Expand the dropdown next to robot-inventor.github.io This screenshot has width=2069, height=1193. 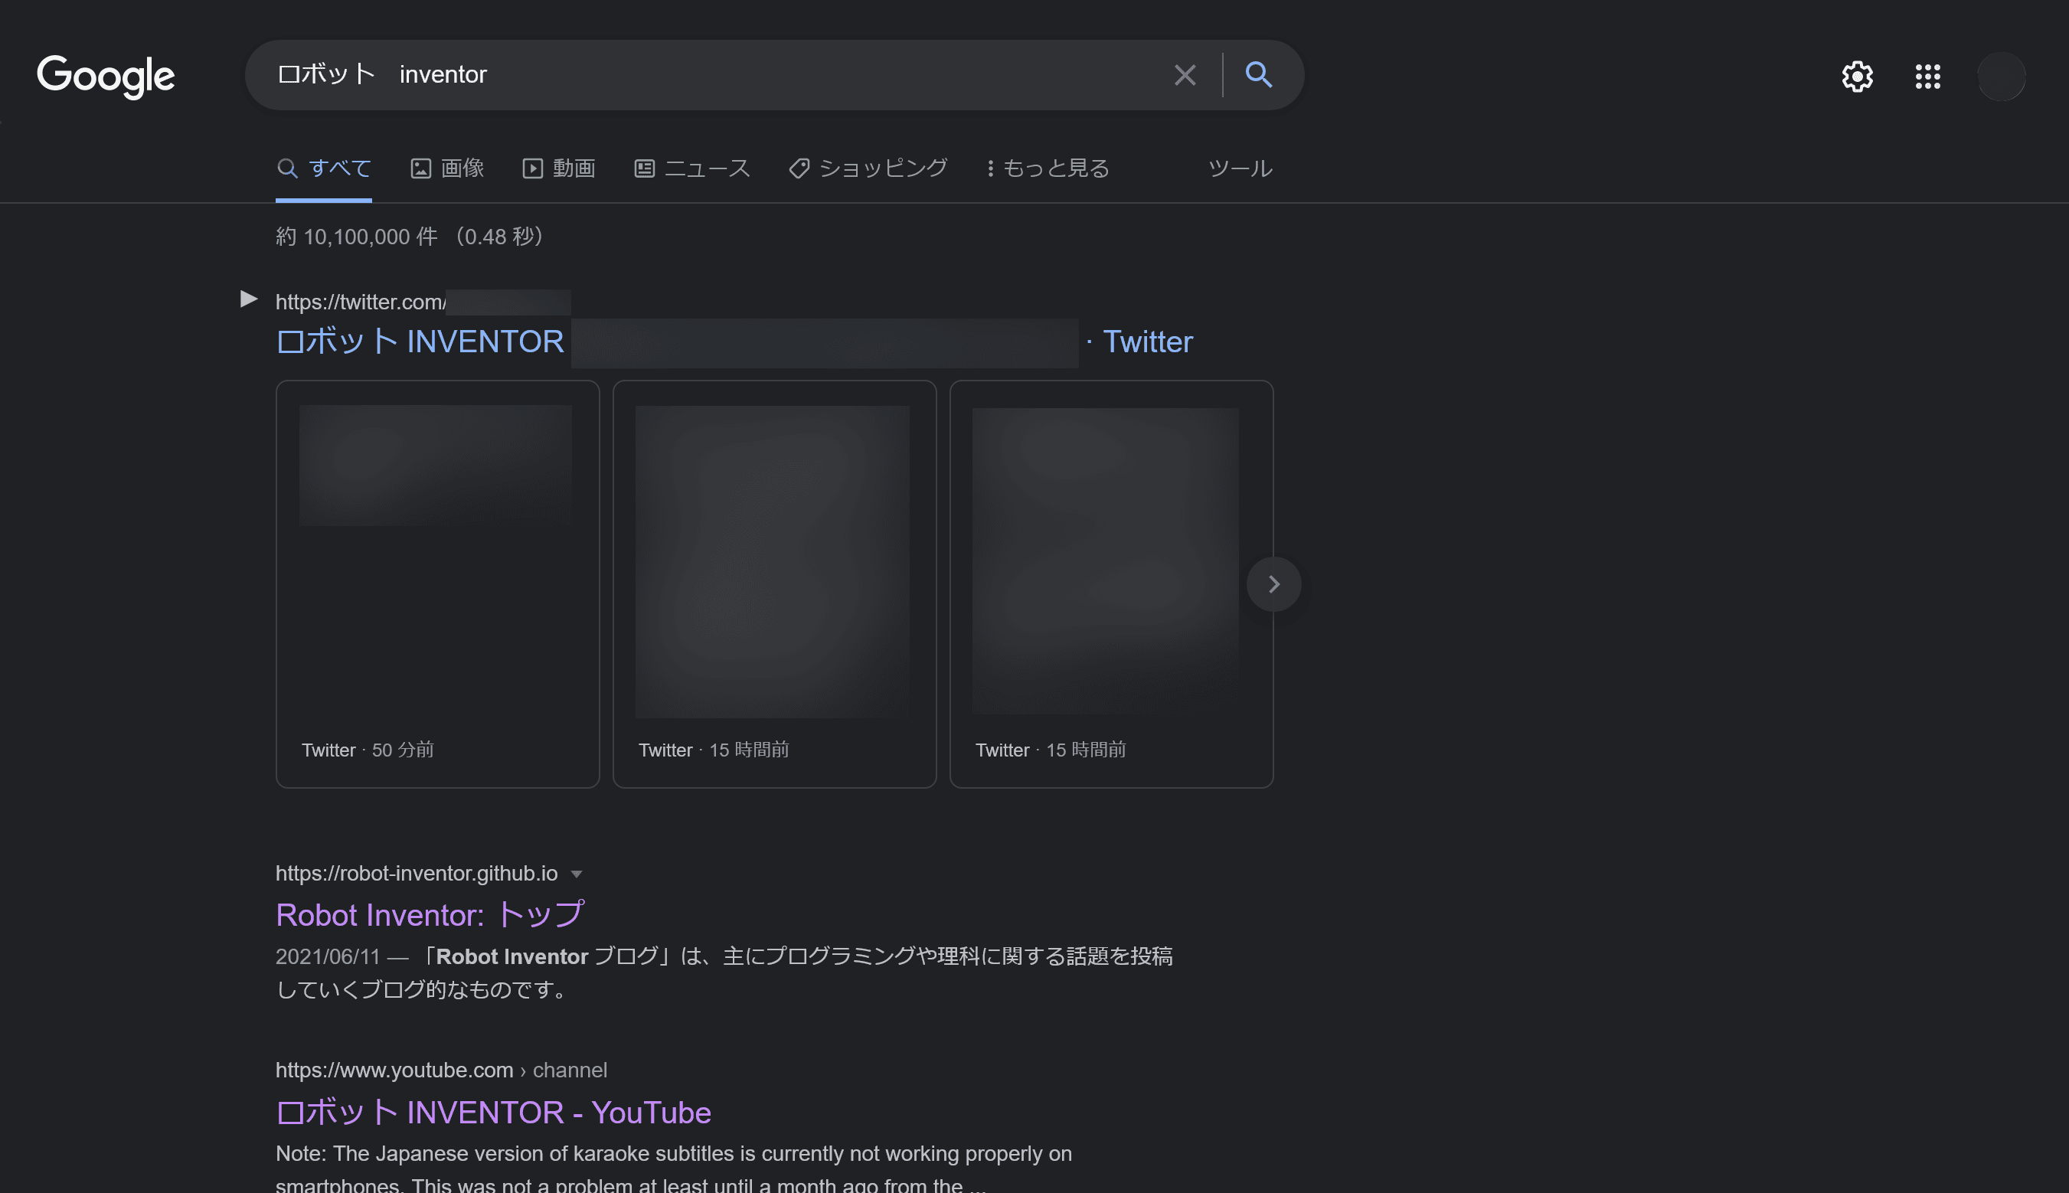[x=576, y=874]
